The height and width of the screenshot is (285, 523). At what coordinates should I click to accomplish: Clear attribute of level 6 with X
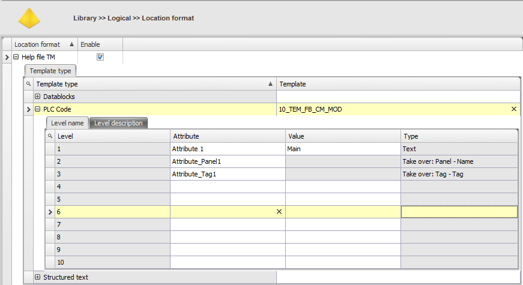279,212
